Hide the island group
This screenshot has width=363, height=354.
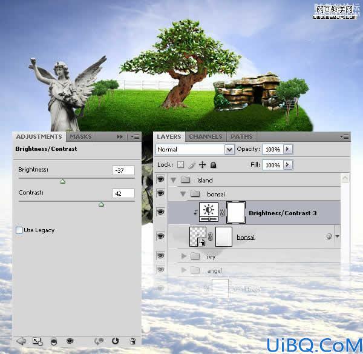tap(161, 179)
